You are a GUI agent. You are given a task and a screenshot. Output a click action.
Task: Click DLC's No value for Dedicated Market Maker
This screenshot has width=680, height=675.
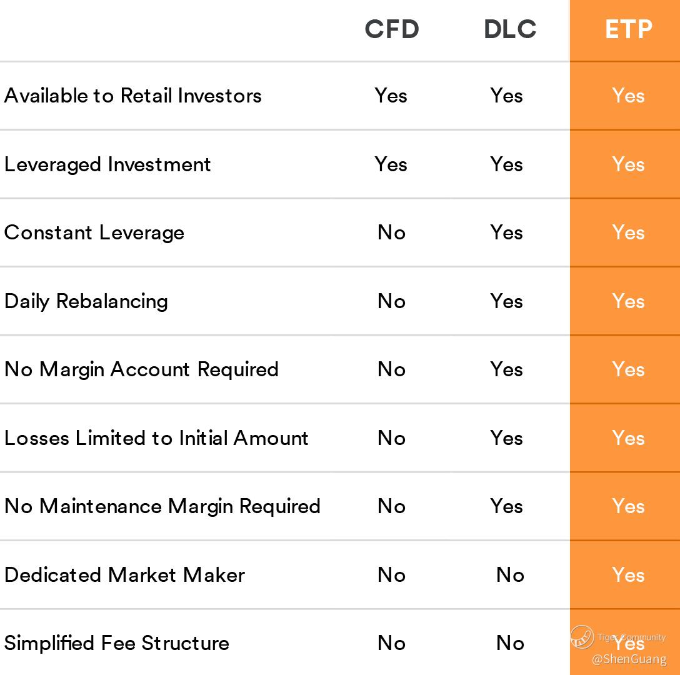510,574
